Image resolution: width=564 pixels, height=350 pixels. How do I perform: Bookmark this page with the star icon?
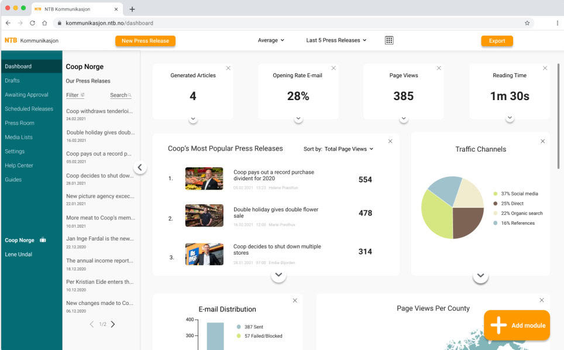527,23
